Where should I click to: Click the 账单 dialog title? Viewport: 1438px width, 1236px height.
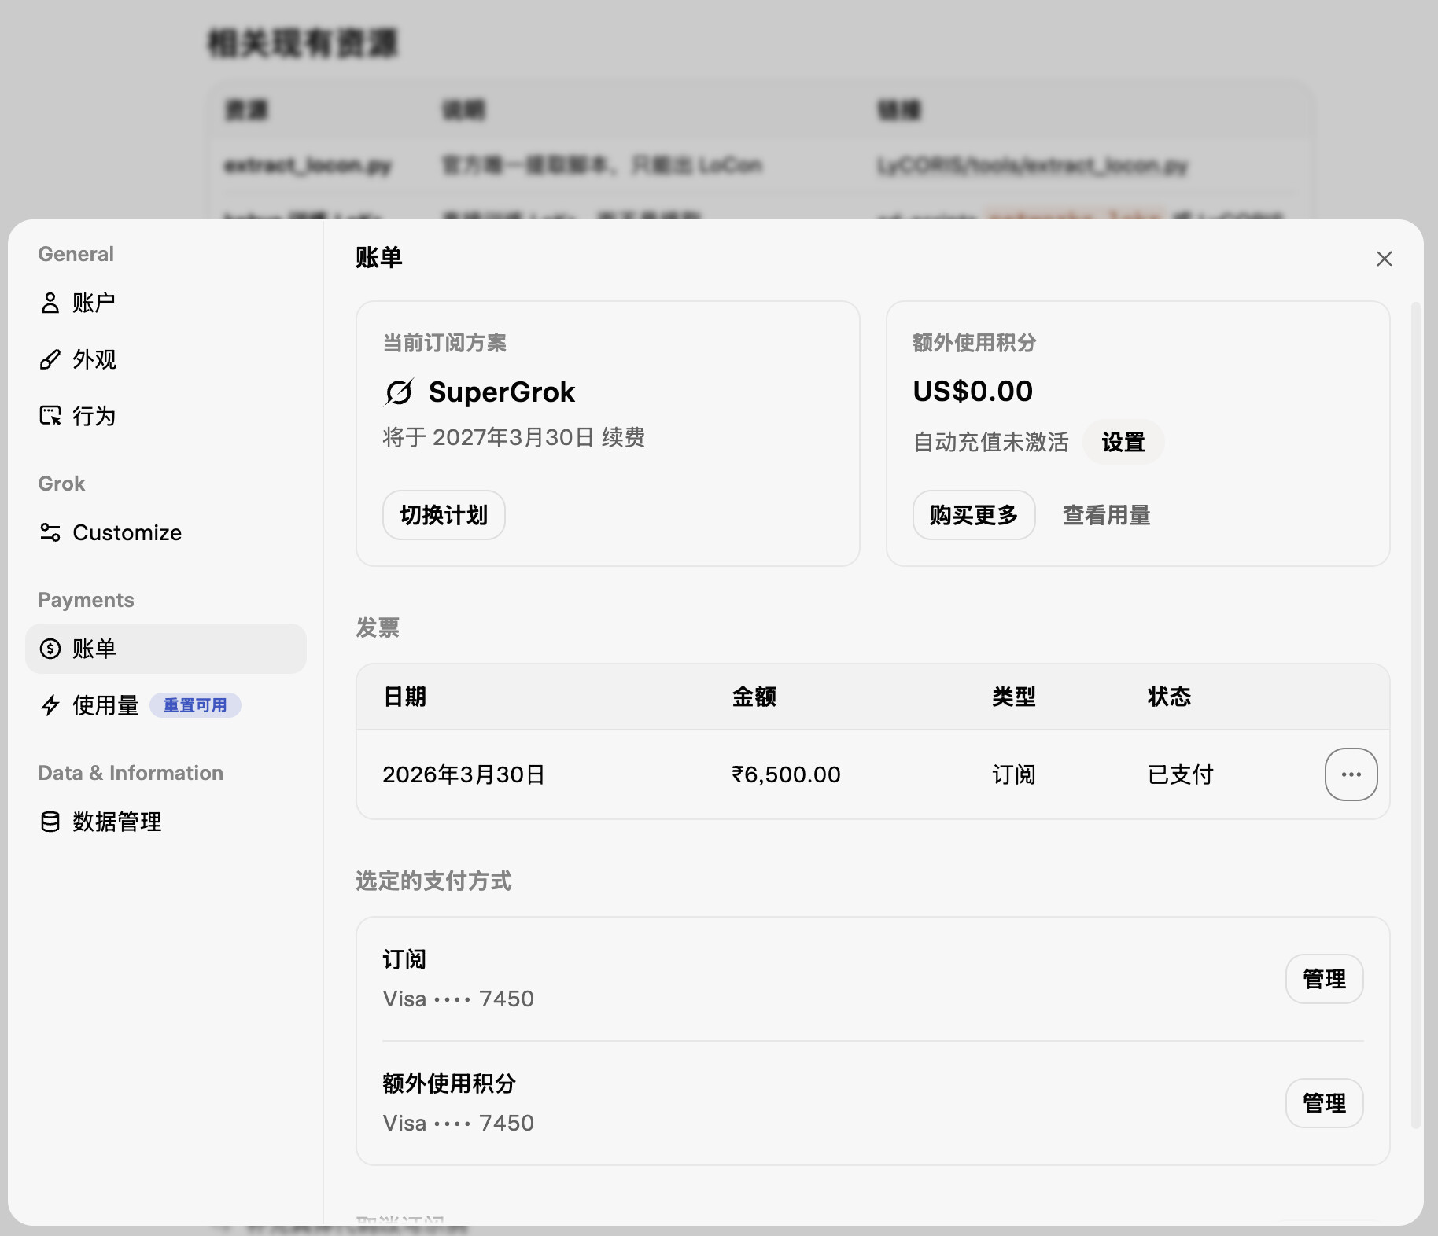coord(379,257)
